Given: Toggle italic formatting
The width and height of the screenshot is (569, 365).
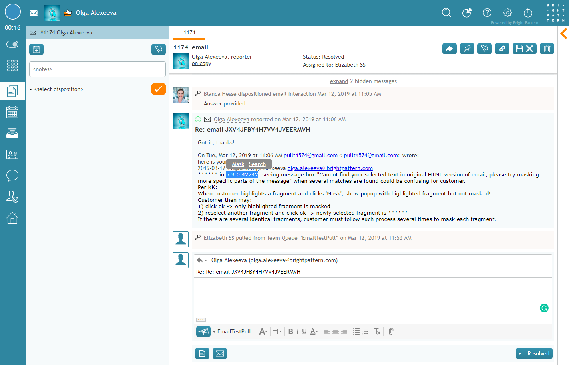Looking at the screenshot, I should [297, 331].
